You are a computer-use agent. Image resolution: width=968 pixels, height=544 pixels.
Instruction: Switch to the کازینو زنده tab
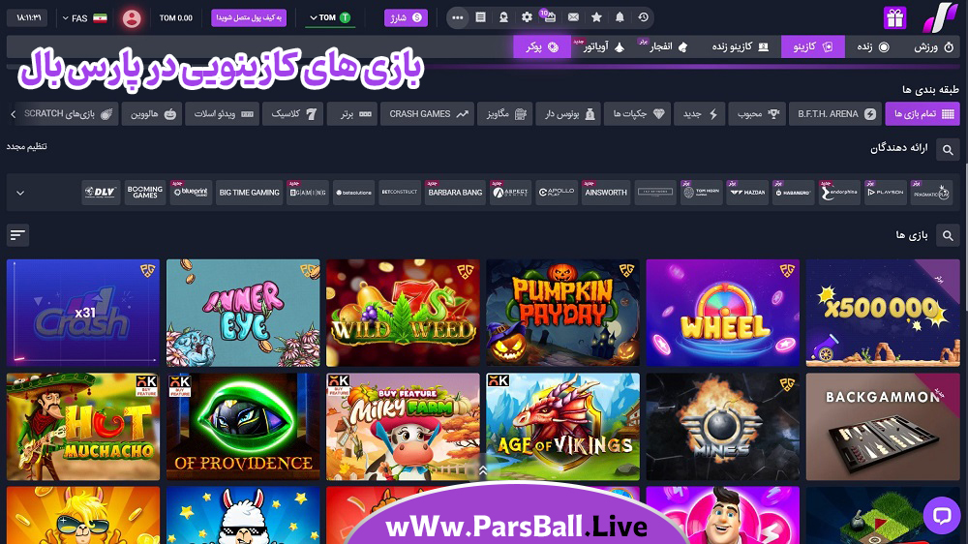click(740, 46)
